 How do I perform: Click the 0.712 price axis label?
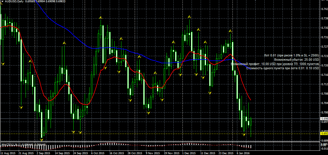coord(324,84)
